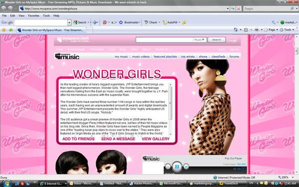
Task: Click the Windows Start orb
Action: tap(6, 183)
